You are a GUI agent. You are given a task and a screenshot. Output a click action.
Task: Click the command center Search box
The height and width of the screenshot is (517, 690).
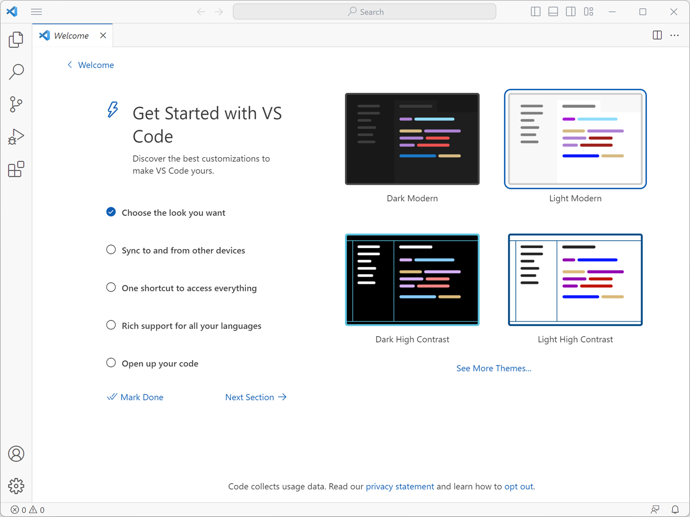click(x=364, y=11)
